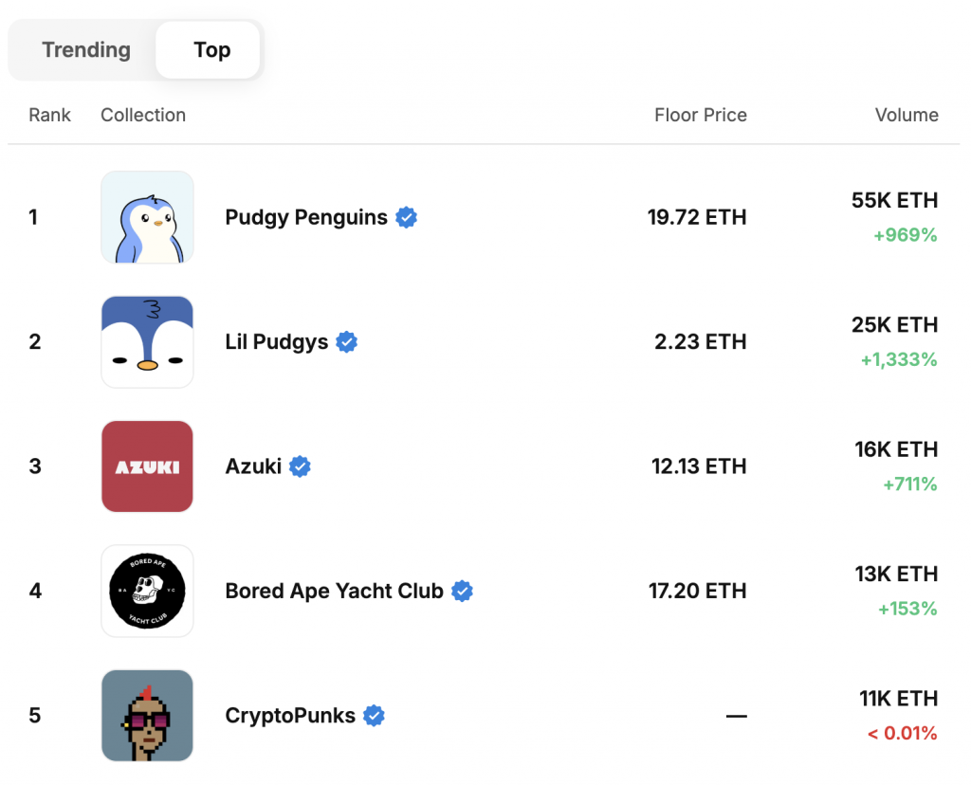Screen dimensions: 971x785
Task: Click the Rank column header
Action: (x=49, y=115)
